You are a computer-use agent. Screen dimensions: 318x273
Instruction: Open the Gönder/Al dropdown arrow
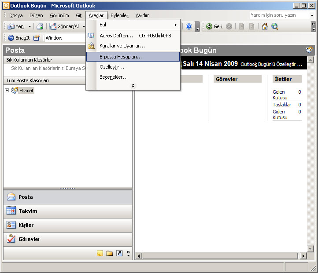pos(84,26)
